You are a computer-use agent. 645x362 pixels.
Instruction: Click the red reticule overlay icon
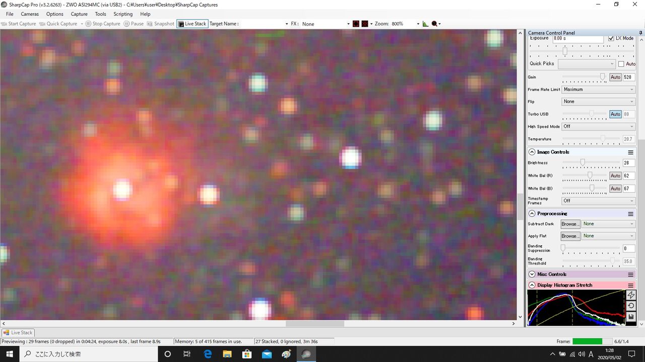356,24
